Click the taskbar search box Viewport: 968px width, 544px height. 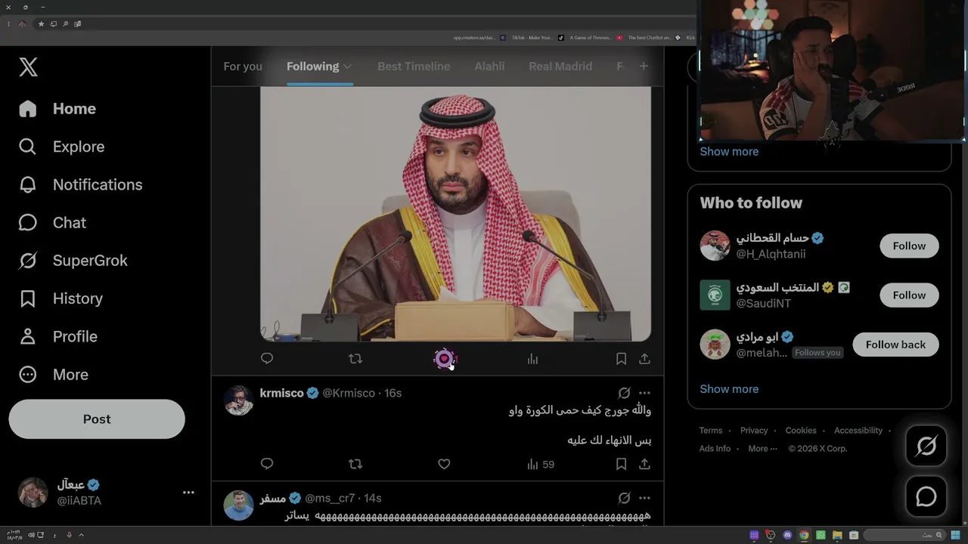[x=903, y=536]
